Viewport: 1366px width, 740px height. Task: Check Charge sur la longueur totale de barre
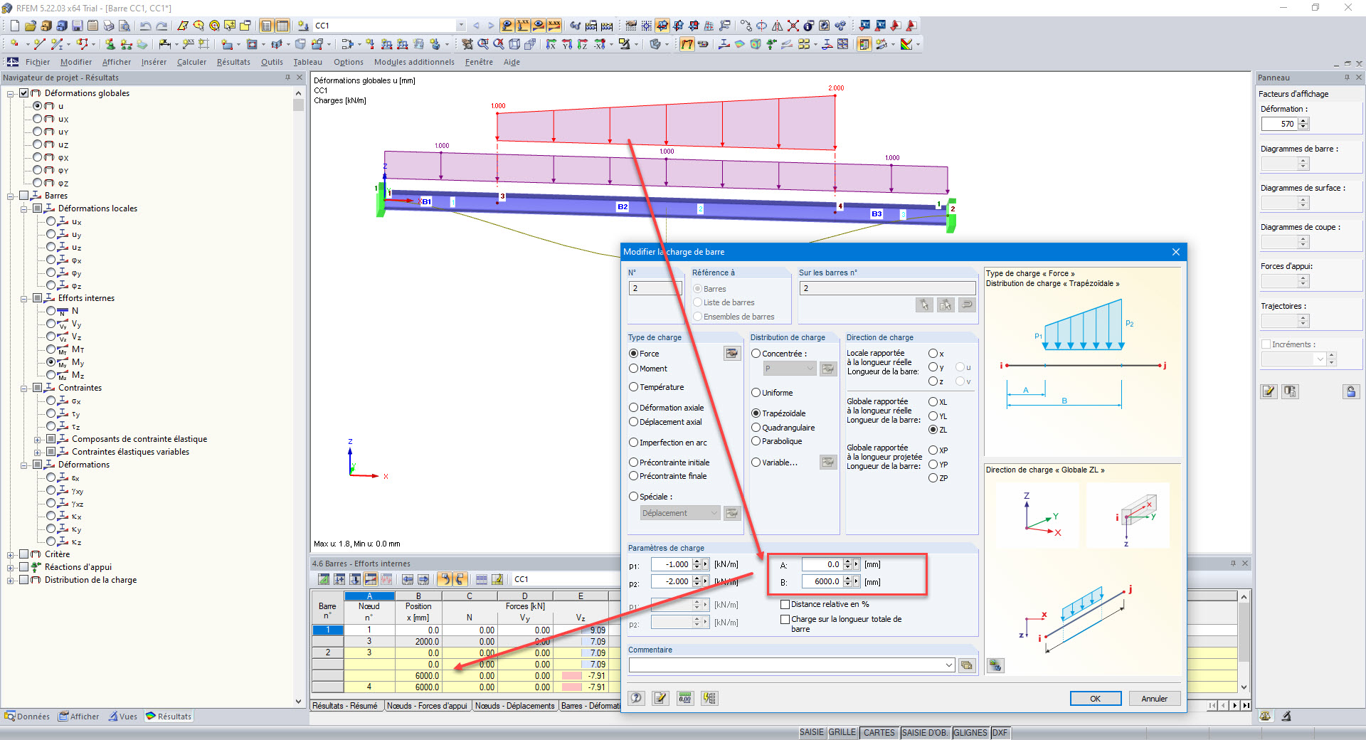click(785, 619)
